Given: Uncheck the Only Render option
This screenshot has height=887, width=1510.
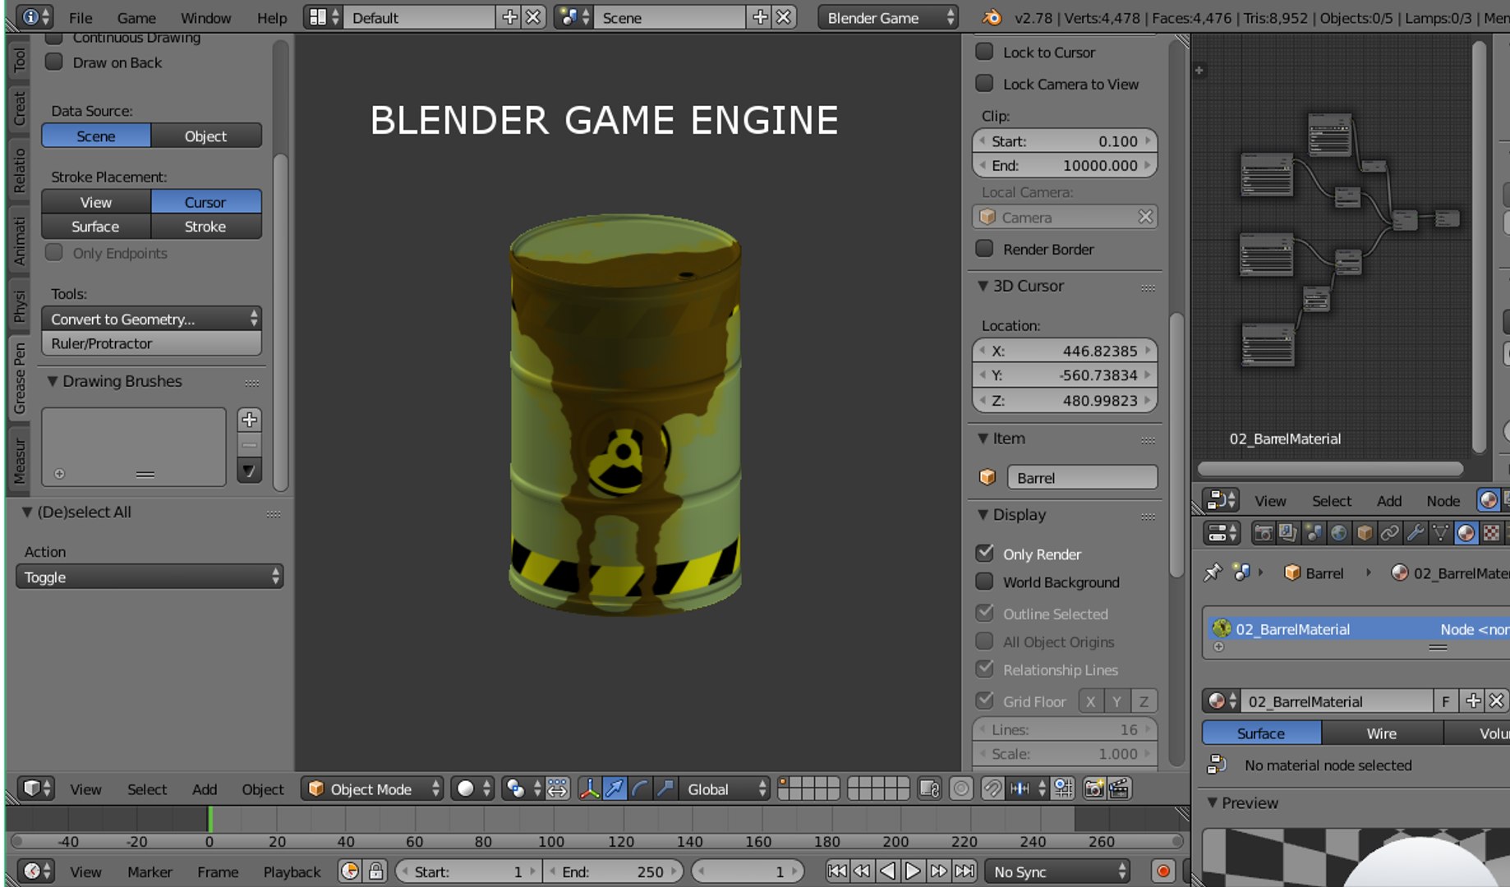Looking at the screenshot, I should 984,554.
